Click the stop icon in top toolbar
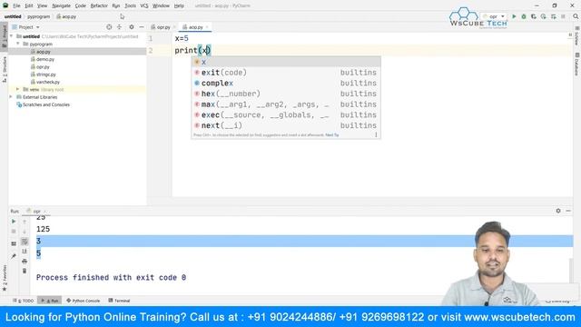The width and height of the screenshot is (581, 327). coord(563,16)
